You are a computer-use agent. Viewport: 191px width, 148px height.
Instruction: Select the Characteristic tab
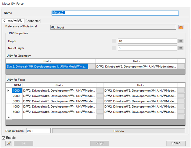pos(13,20)
